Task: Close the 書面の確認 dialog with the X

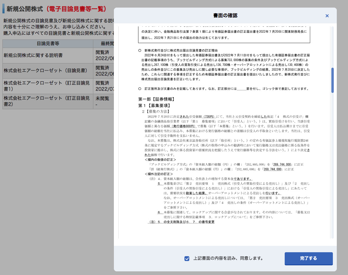Action: [327, 16]
